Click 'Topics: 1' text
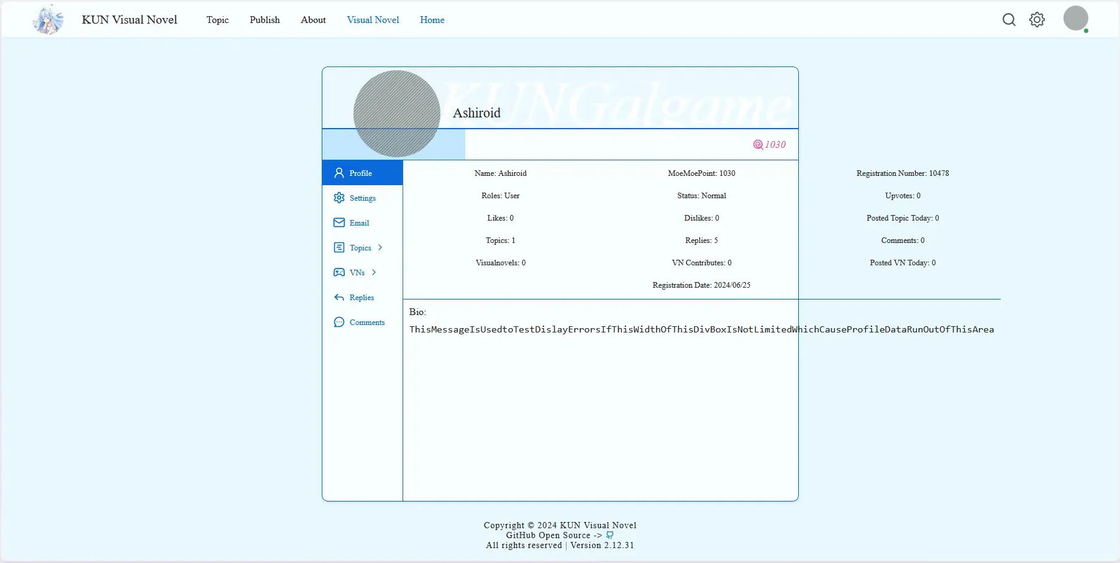The image size is (1120, 563). point(501,240)
